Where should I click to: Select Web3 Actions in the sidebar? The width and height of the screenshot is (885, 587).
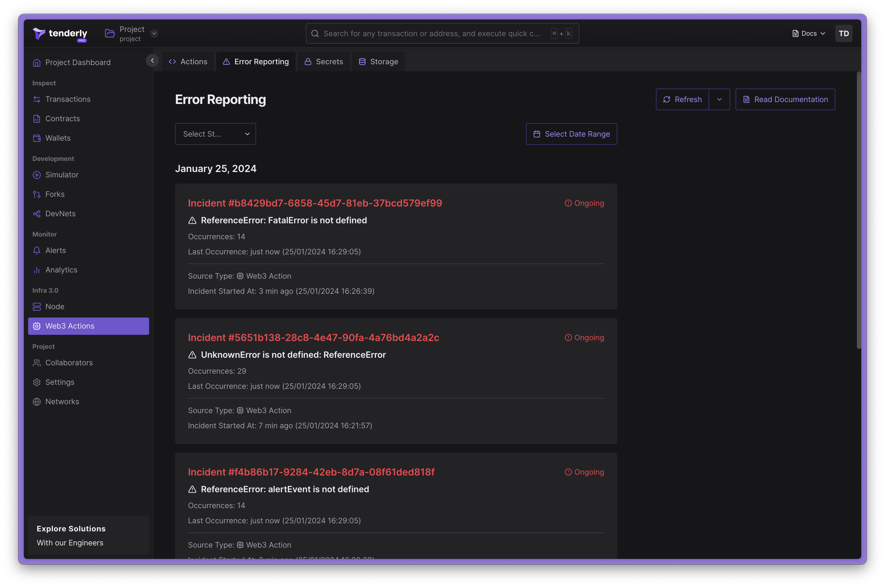pyautogui.click(x=88, y=326)
